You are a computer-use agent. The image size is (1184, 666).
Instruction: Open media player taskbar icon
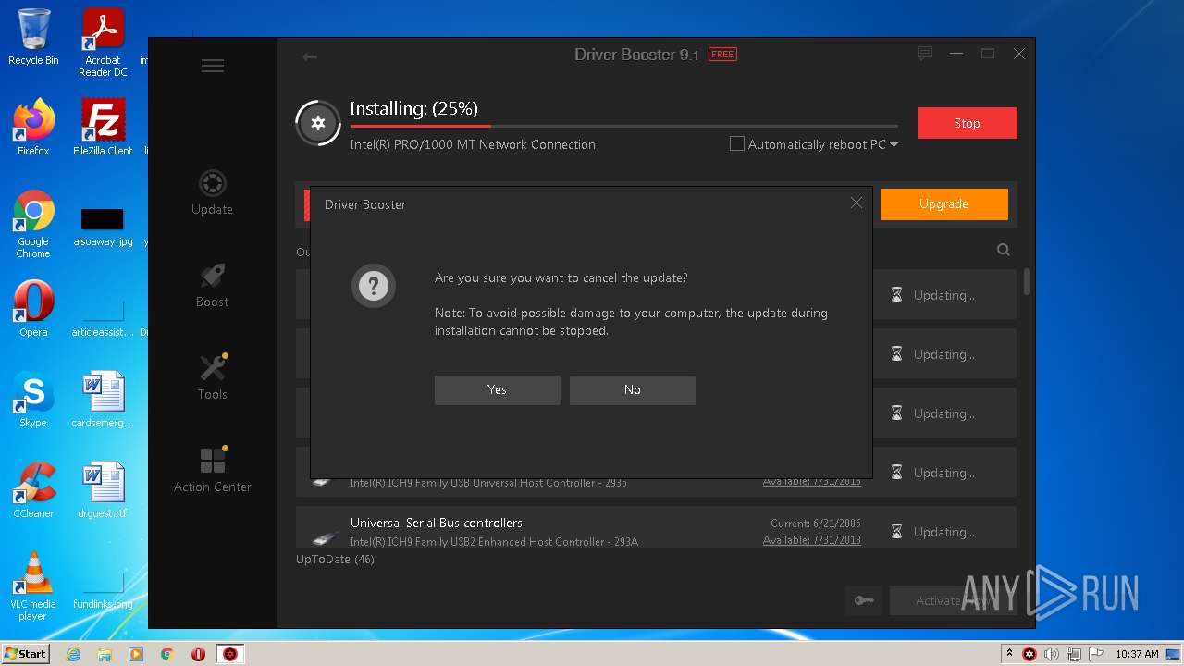(136, 654)
